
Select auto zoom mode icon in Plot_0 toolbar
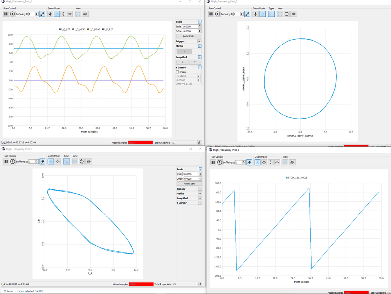tap(256, 14)
